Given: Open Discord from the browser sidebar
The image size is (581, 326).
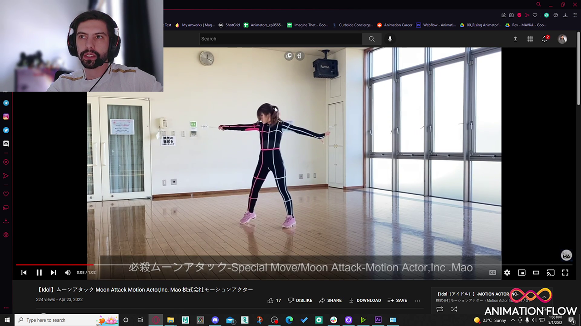Looking at the screenshot, I should pyautogui.click(x=6, y=144).
